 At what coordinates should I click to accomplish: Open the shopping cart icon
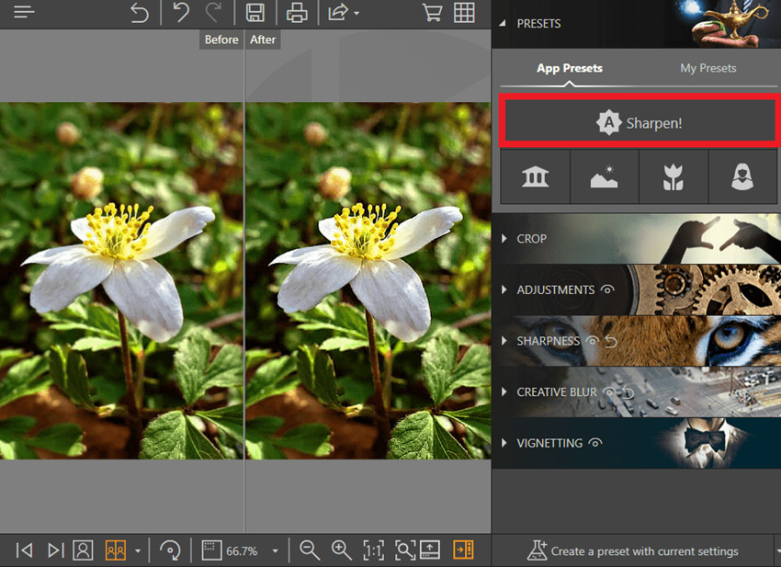(431, 13)
